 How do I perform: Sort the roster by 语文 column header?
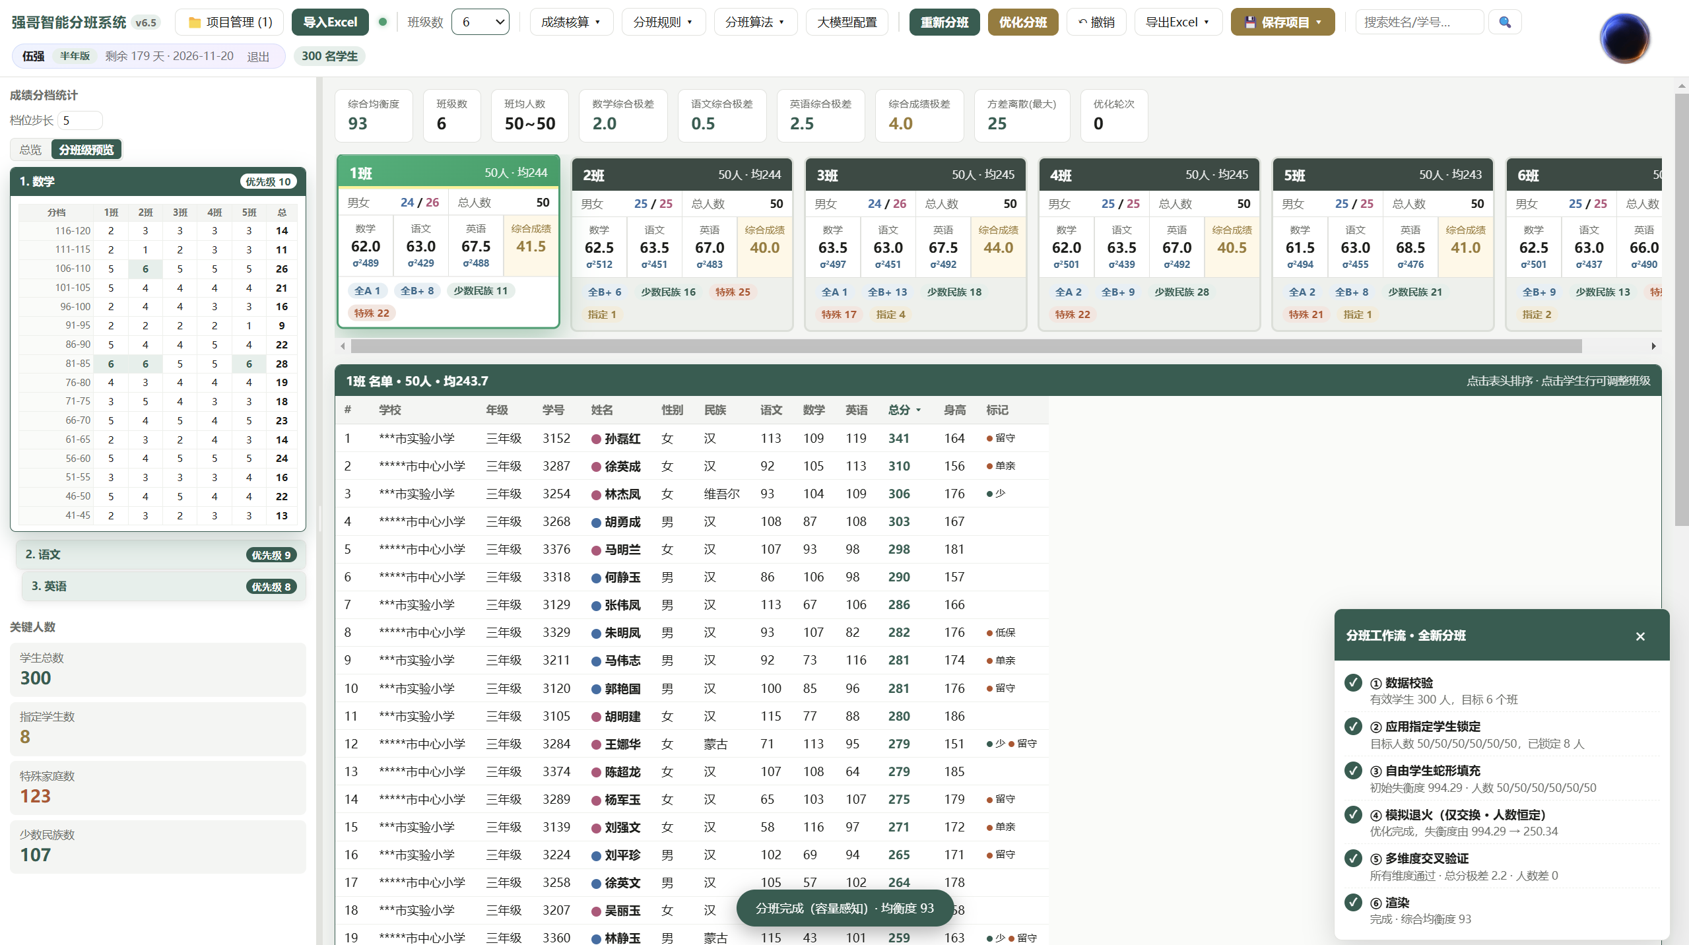point(771,410)
